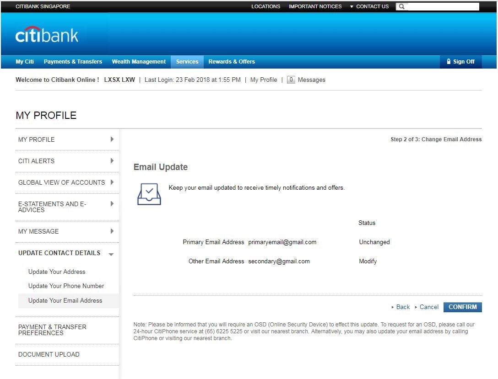Click the search magnifier icon
Viewport: 498px width, 379px height.
pyautogui.click(x=401, y=6)
